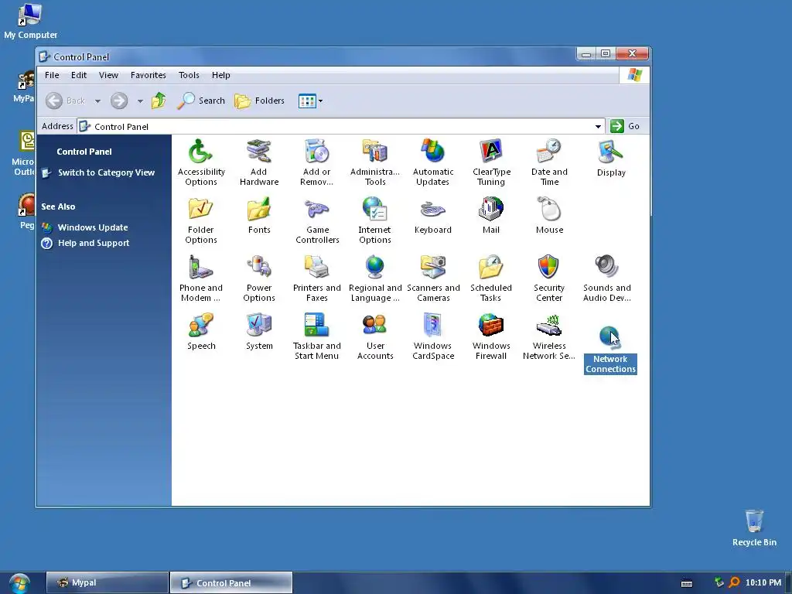This screenshot has width=792, height=594.
Task: Switch to Mypal taskbar button
Action: pyautogui.click(x=107, y=583)
